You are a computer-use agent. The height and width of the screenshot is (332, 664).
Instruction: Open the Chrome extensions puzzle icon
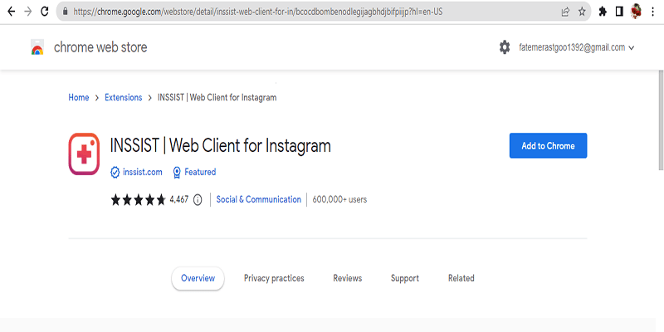pos(603,12)
